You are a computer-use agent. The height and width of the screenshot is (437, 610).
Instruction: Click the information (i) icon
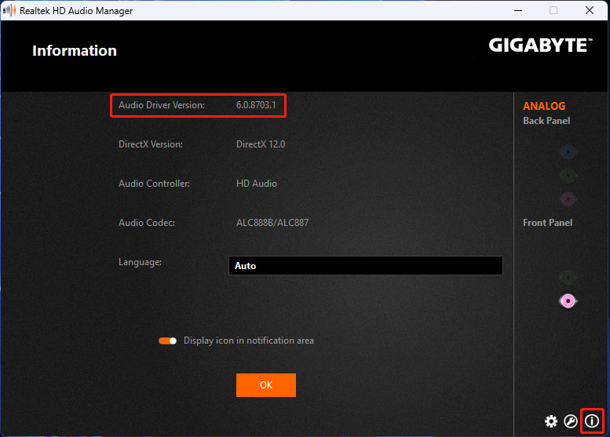[592, 421]
